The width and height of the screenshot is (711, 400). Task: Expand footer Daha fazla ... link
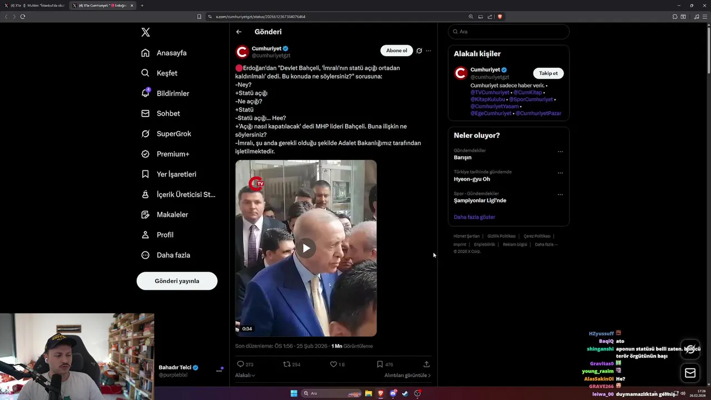click(546, 244)
